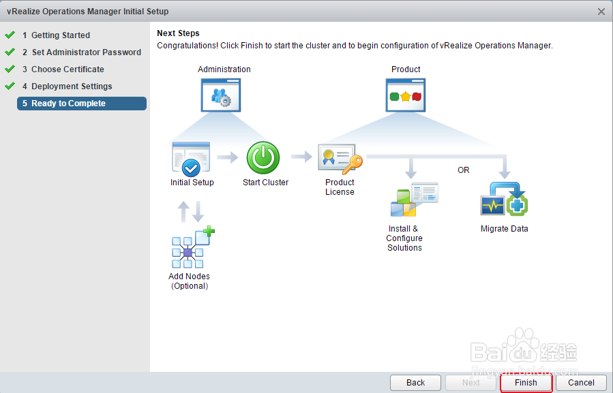Click the Install & Configure Solutions label
This screenshot has width=613, height=393.
click(x=404, y=238)
